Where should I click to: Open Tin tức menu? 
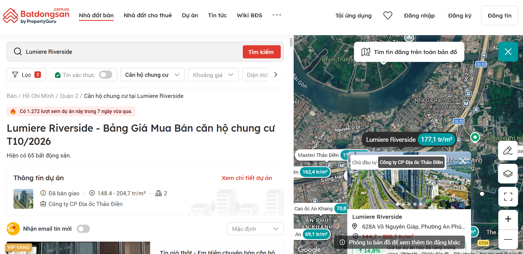pos(217,15)
